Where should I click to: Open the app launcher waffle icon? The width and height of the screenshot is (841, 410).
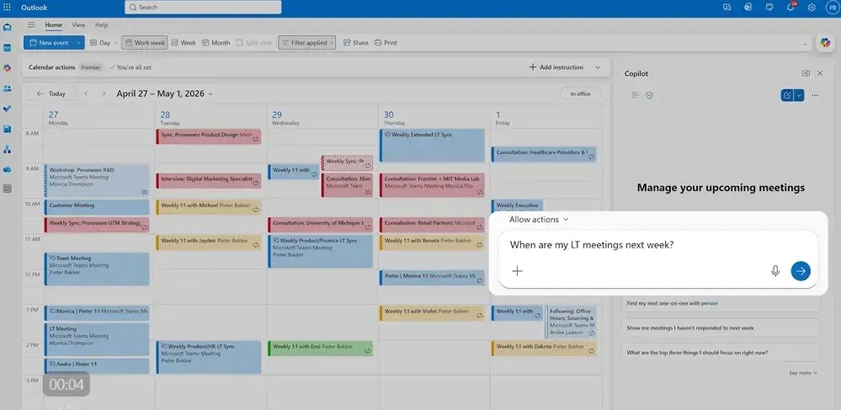[8, 8]
